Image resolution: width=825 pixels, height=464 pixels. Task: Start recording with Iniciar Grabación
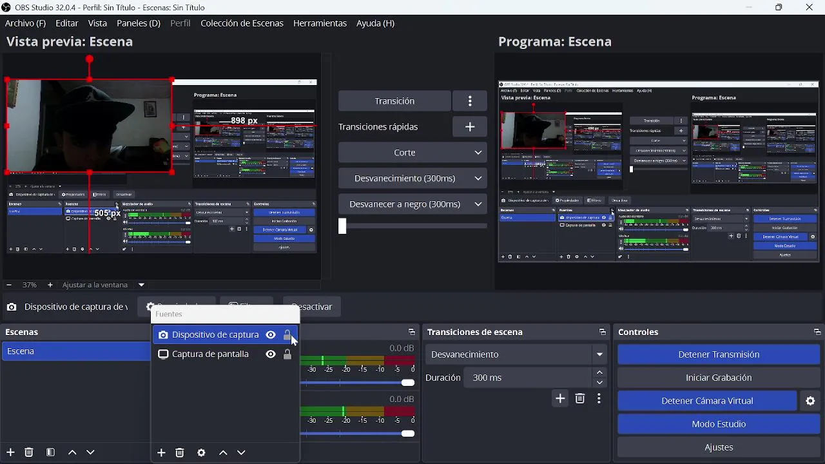pyautogui.click(x=719, y=378)
